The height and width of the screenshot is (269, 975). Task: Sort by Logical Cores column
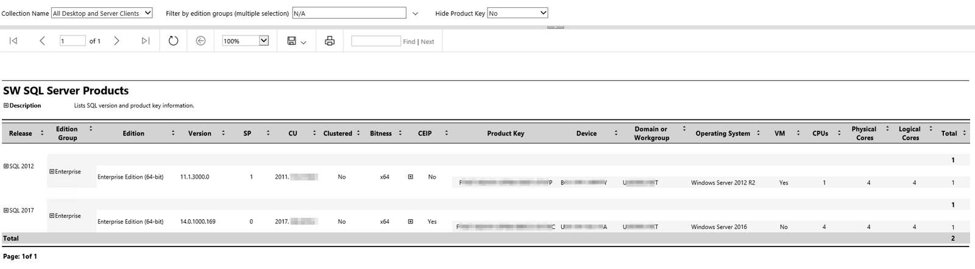931,129
